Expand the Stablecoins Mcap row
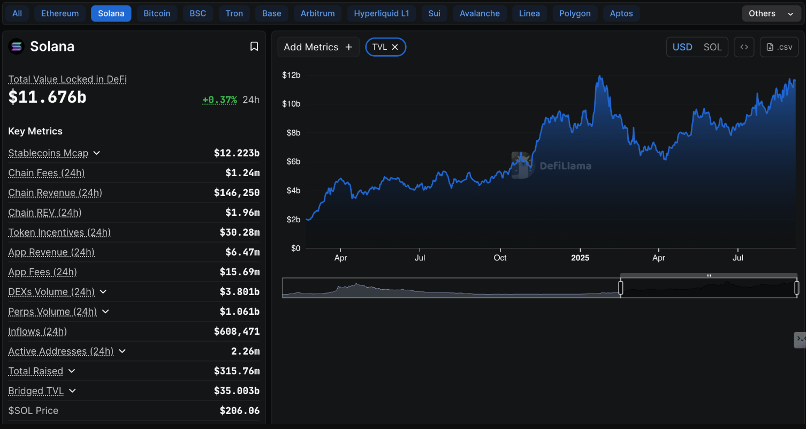806x429 pixels. [97, 153]
